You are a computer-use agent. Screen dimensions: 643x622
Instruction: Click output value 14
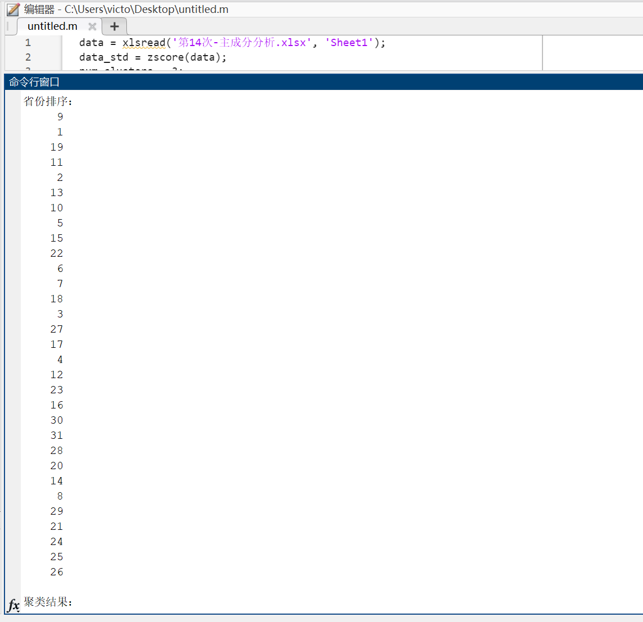57,482
